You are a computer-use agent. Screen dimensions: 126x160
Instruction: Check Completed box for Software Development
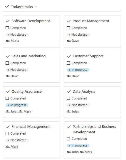point(7,28)
